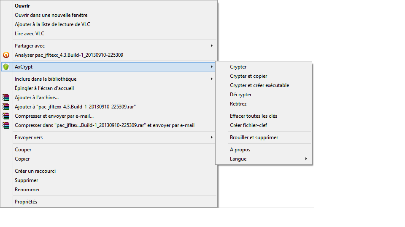
Task: Click WinRAR icon beside Ajouter à l'archive
Action: coord(6,98)
